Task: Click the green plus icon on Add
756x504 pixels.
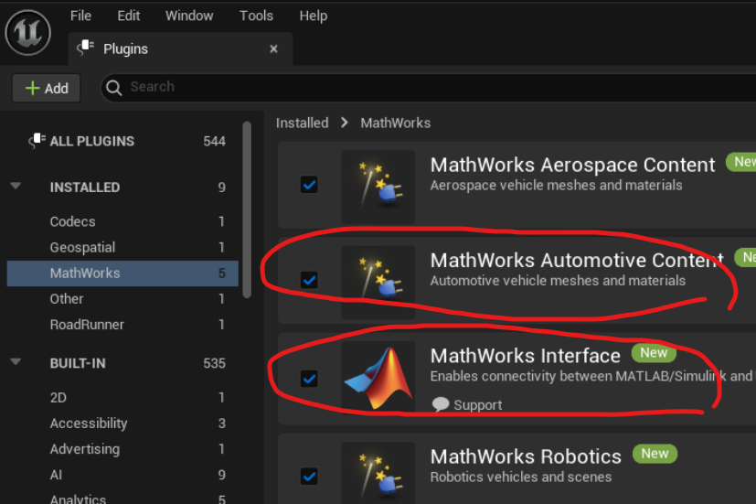Action: point(32,88)
